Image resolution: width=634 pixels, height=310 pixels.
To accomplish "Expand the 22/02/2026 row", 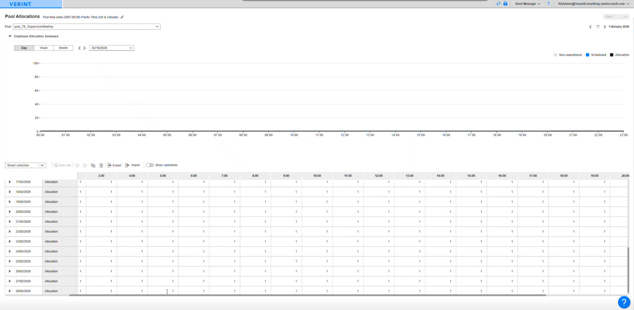I will 10,231.
